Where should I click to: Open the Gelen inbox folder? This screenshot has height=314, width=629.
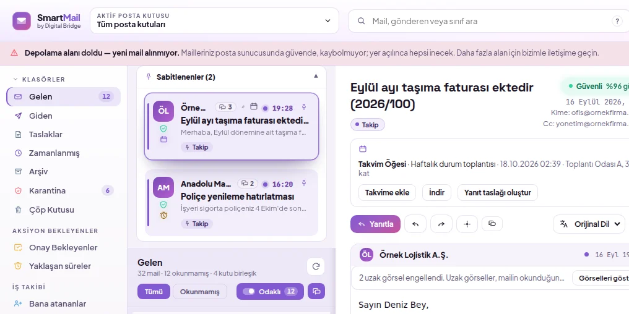click(x=63, y=96)
